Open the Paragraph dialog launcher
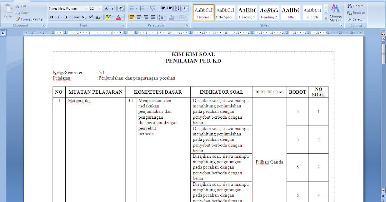This screenshot has height=202, width=386. (188, 25)
